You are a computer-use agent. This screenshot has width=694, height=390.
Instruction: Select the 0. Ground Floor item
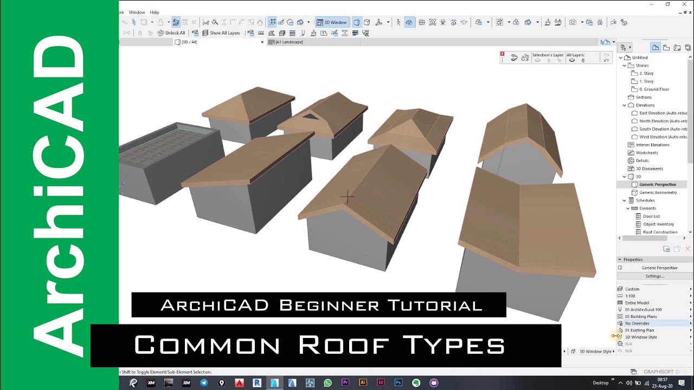pos(651,89)
